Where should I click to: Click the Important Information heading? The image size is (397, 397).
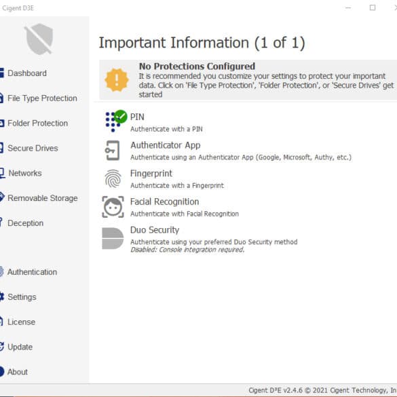pyautogui.click(x=202, y=43)
